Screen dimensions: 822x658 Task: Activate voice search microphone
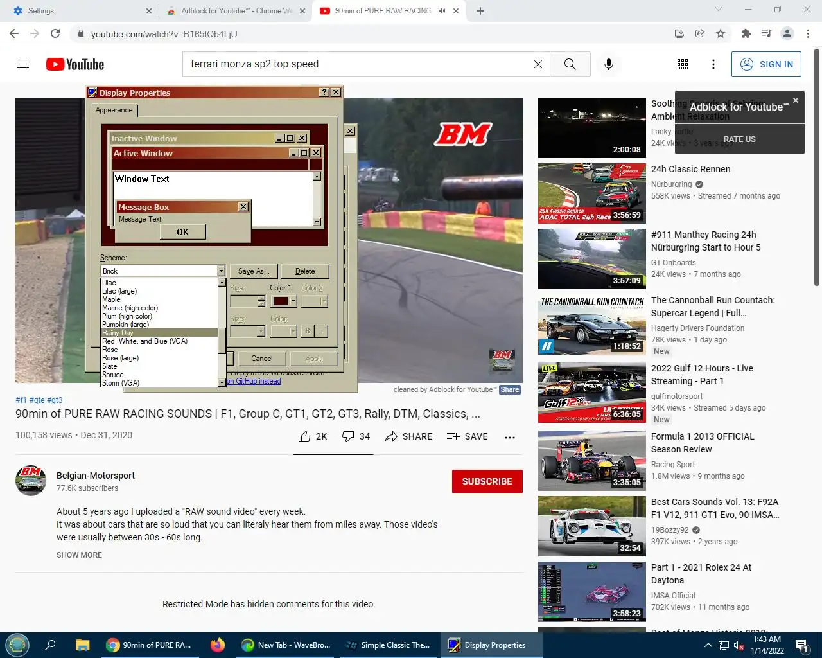[609, 64]
